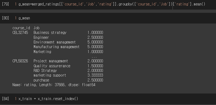Click the Quality assurerance row
This screenshot has width=216, height=105.
point(68,66)
